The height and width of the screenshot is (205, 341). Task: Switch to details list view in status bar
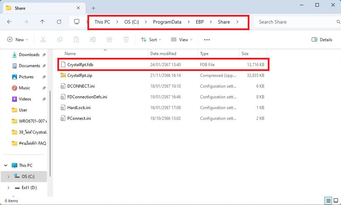tap(328, 200)
